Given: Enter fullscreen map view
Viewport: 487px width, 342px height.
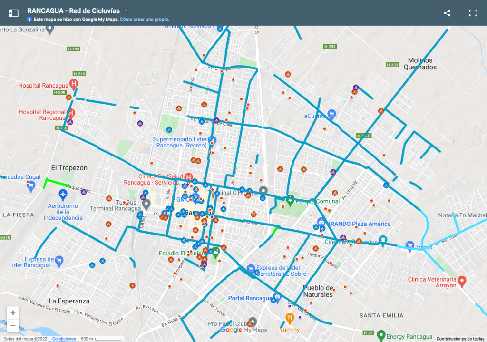Looking at the screenshot, I should click(473, 13).
